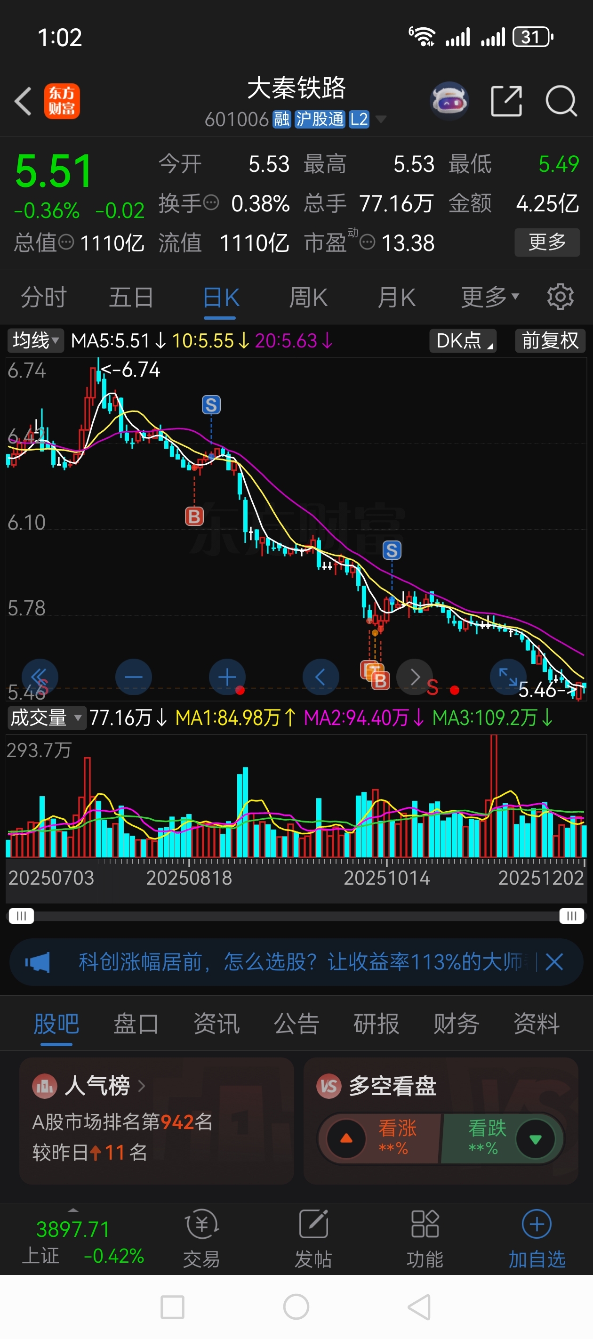The width and height of the screenshot is (593, 1339).
Task: Tap the battery indicator in status bar
Action: coord(533,37)
